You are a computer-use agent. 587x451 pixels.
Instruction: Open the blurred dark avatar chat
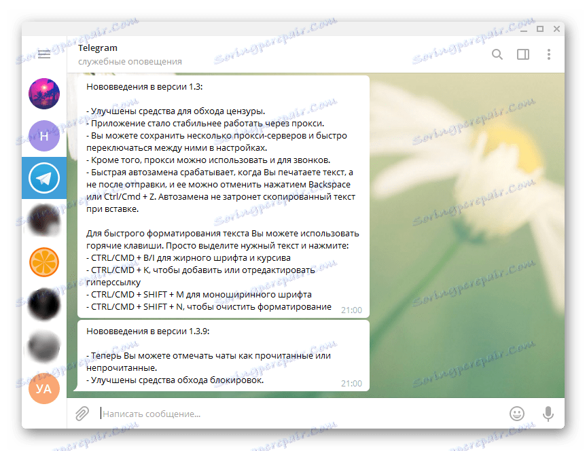(x=44, y=304)
